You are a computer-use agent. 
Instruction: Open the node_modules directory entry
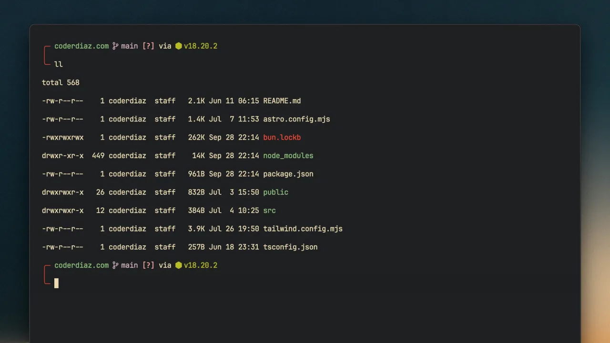[288, 156]
